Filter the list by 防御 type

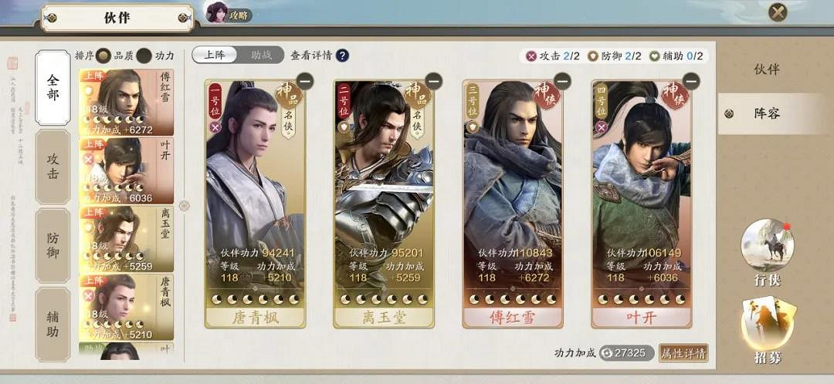coord(53,245)
